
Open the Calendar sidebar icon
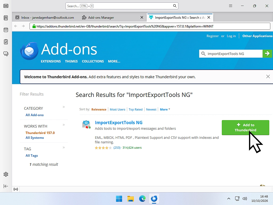pos(6,30)
